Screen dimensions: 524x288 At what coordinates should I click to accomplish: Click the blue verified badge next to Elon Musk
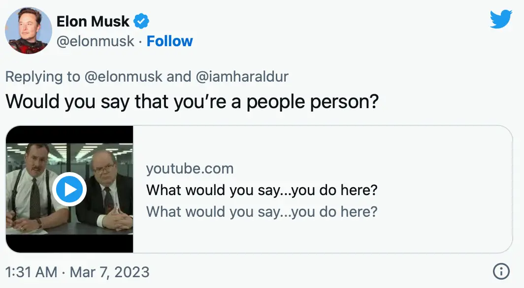pos(141,21)
